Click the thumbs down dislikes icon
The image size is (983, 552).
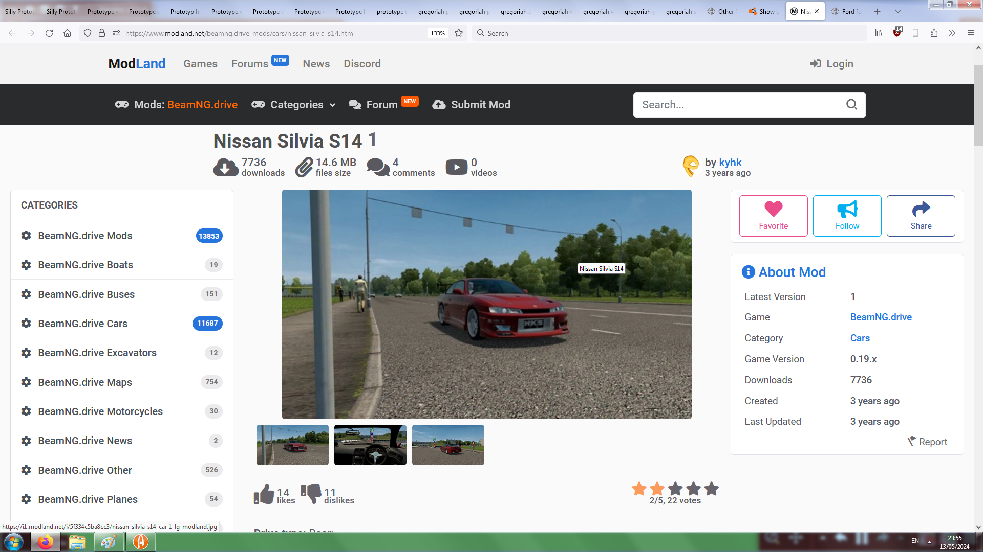click(x=311, y=493)
